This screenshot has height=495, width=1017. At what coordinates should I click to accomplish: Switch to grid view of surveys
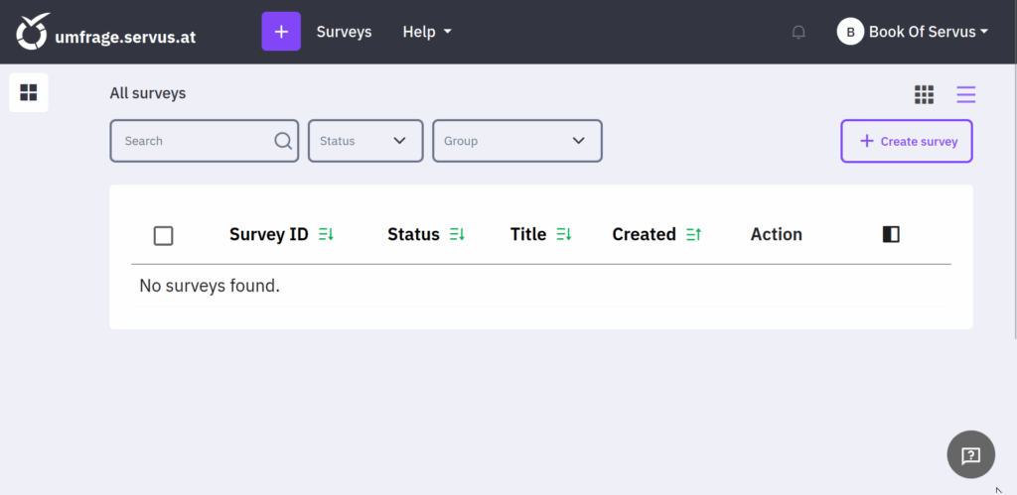coord(924,94)
